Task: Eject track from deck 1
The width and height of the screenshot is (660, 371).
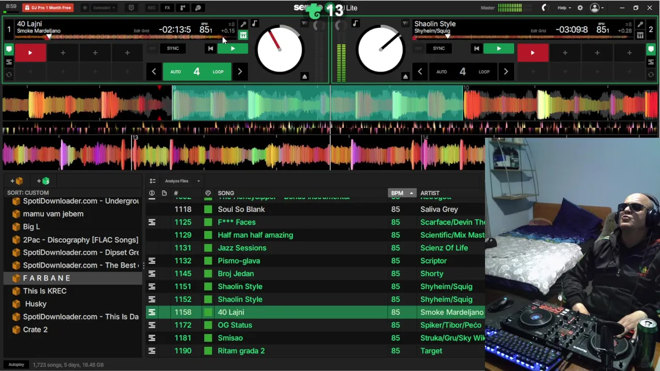Action: click(304, 77)
